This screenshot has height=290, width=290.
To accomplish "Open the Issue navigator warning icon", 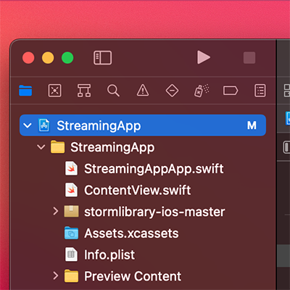I will (143, 91).
